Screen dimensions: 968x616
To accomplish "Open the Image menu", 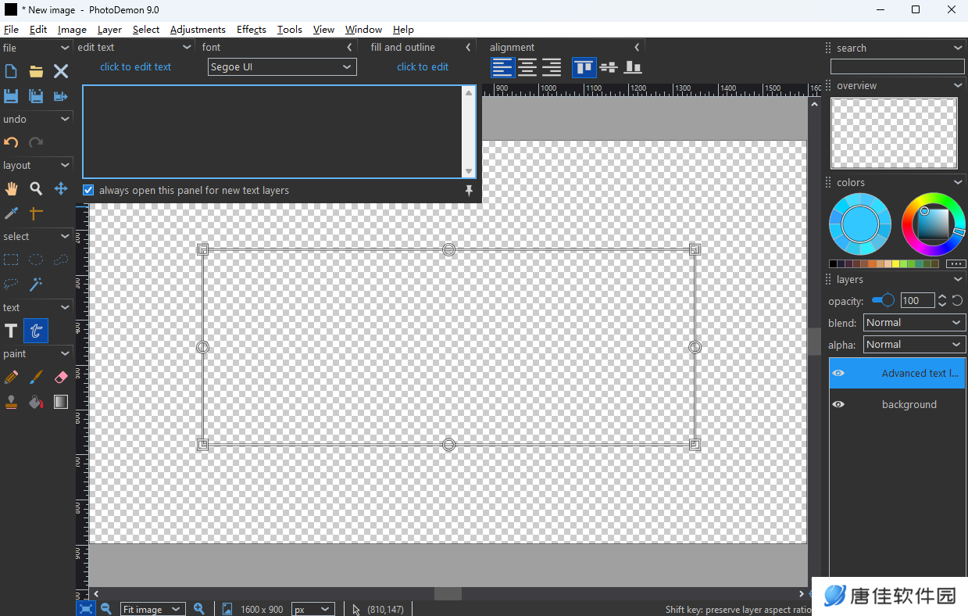I will (x=72, y=30).
